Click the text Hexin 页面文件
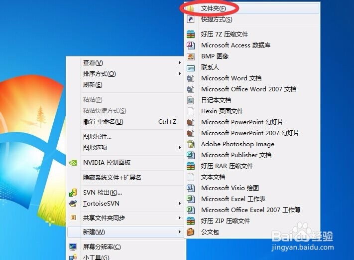The image size is (354, 260). point(222,111)
